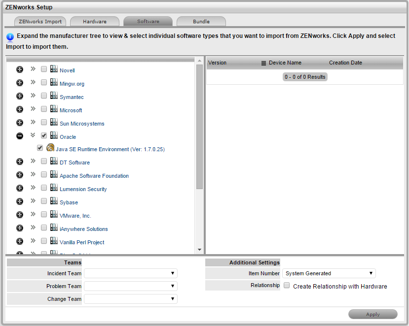Tick the Symantec checkbox
The width and height of the screenshot is (409, 326).
click(x=44, y=96)
